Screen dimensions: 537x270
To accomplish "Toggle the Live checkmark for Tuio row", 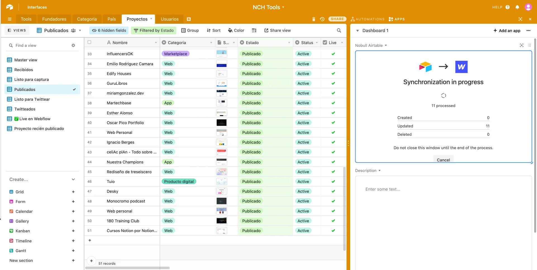I will [333, 182].
